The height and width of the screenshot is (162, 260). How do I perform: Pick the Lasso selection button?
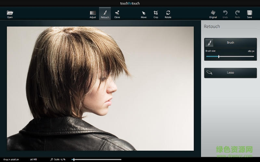tap(230, 73)
